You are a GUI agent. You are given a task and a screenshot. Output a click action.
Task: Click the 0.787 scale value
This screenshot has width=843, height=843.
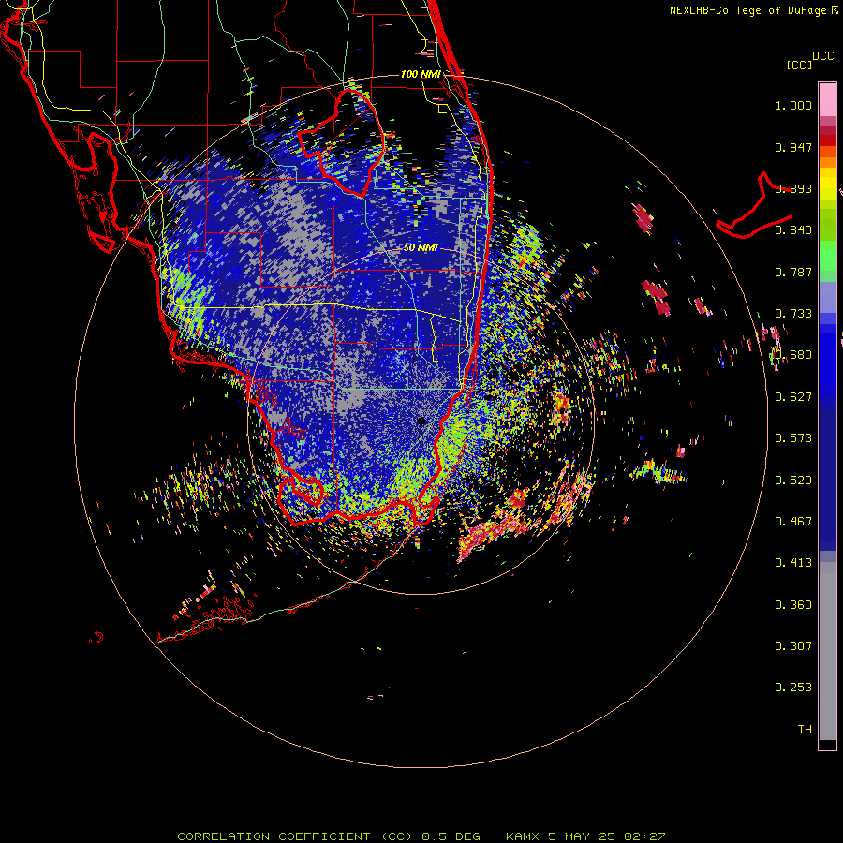tap(793, 272)
